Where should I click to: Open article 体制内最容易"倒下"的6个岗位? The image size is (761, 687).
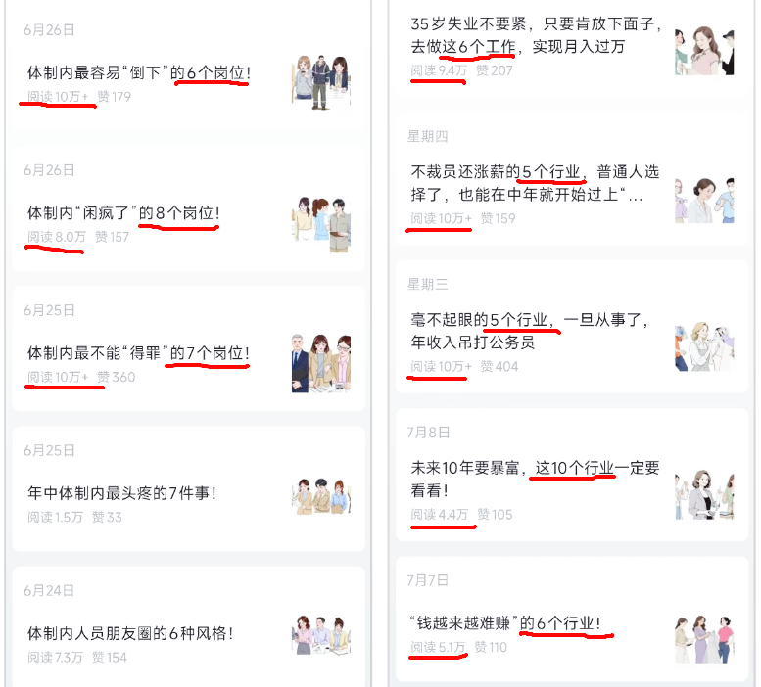coord(139,72)
